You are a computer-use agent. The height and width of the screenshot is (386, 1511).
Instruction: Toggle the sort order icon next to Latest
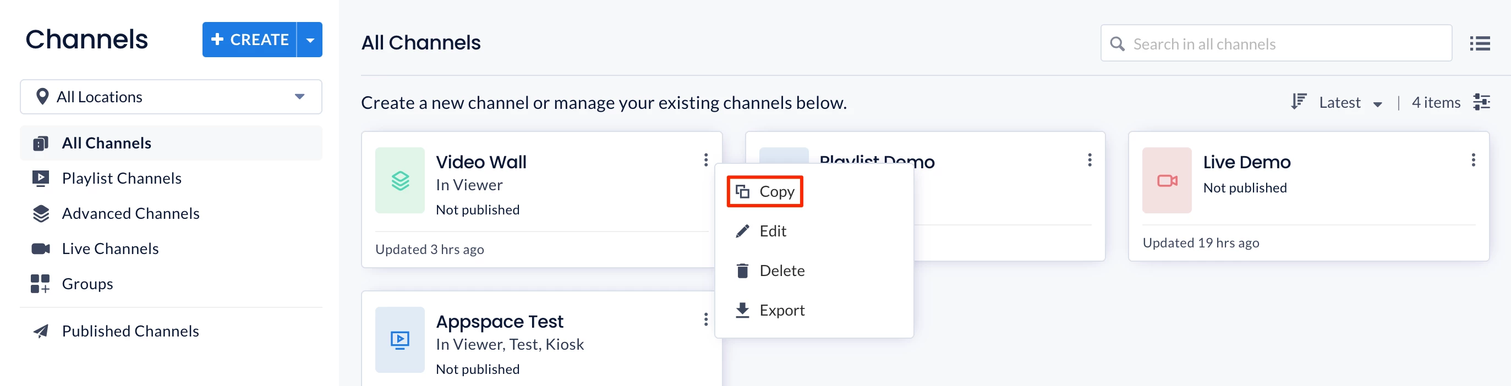1298,102
